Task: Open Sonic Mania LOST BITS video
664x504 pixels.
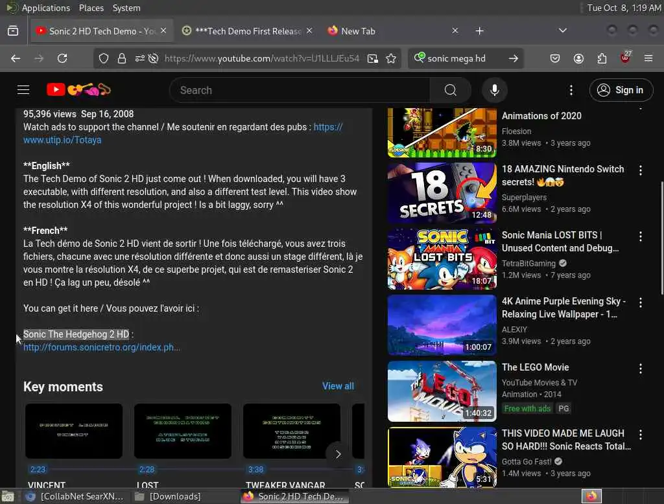Action: tap(442, 259)
